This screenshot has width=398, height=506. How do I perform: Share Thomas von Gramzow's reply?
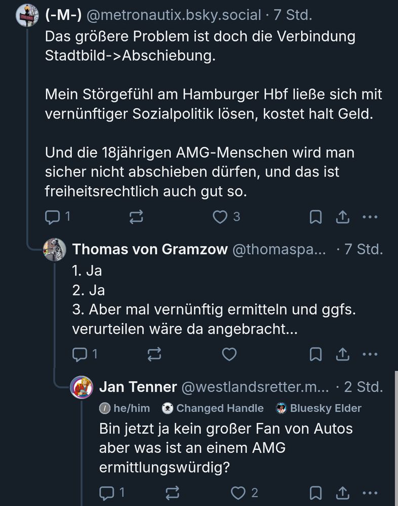pyautogui.click(x=343, y=355)
